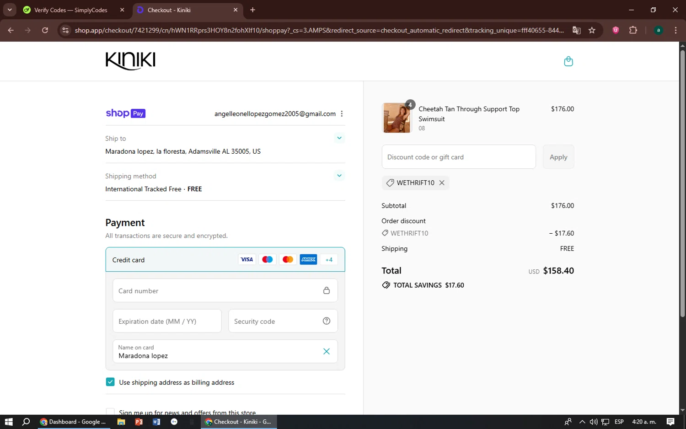Click the total amount $158.40
The height and width of the screenshot is (429, 686).
[558, 270]
